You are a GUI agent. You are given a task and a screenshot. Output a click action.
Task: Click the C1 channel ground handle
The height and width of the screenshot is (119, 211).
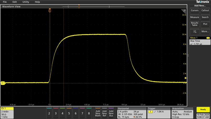[x=3, y=83]
